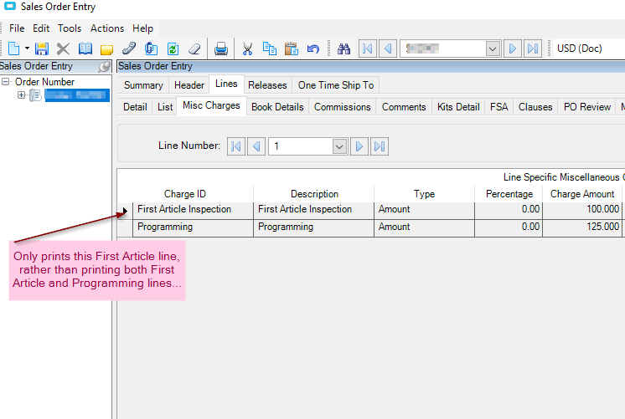625x419 pixels.
Task: Open the Comments sub-tab
Action: 404,107
